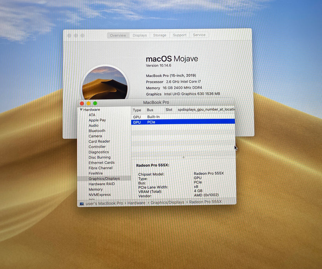Image resolution: width=322 pixels, height=269 pixels.
Task: Click Graphics/Displays in the path bar
Action: pos(167,202)
